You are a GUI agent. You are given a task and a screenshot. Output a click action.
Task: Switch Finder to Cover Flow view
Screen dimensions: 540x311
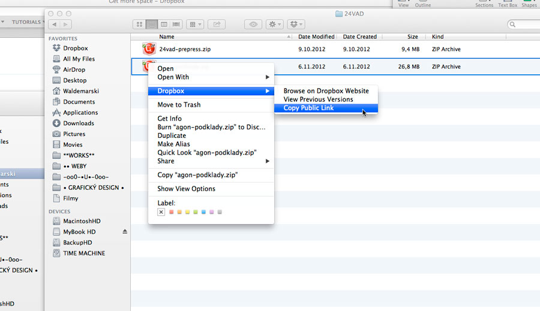(176, 24)
